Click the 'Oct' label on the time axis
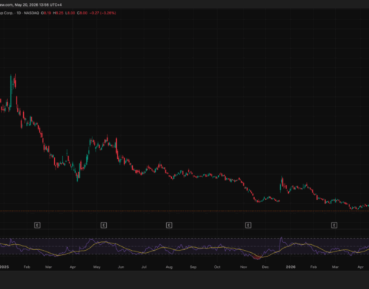The image size is (369, 289). [x=217, y=267]
